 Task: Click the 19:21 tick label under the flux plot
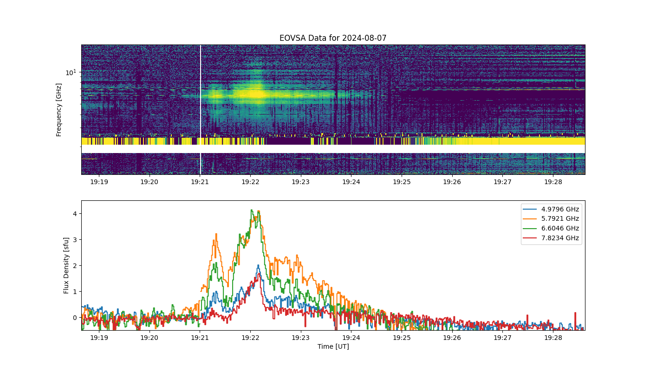point(200,338)
